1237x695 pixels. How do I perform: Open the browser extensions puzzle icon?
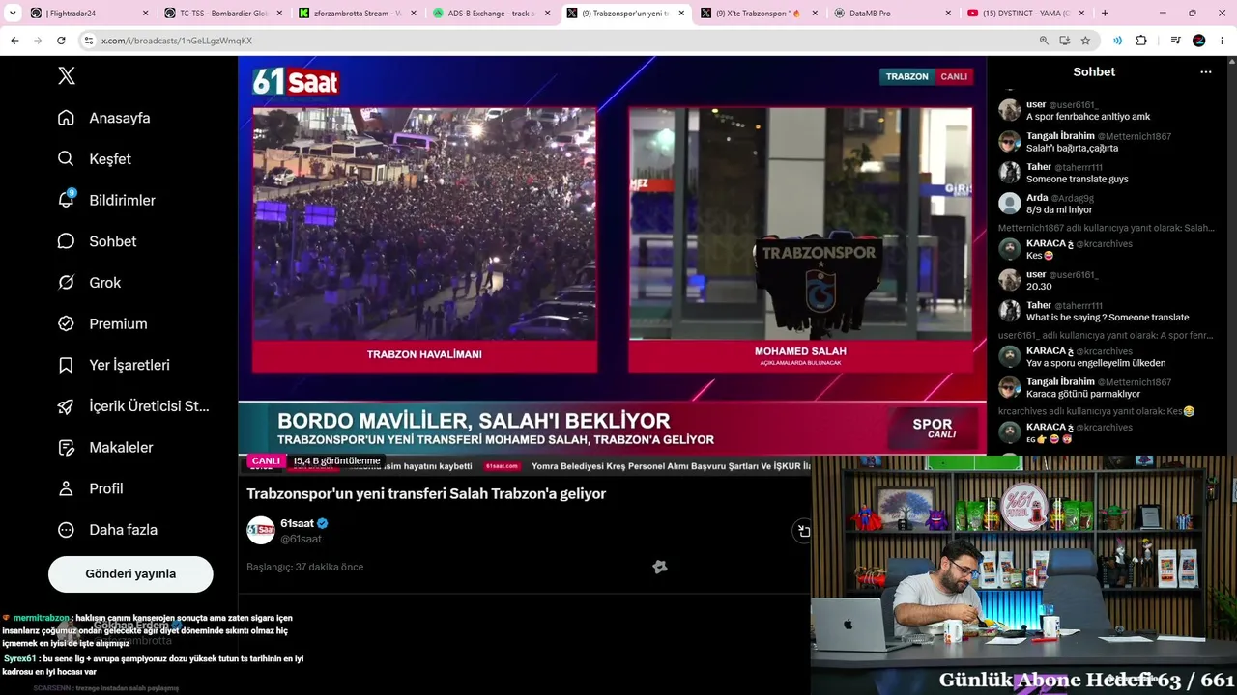1141,41
